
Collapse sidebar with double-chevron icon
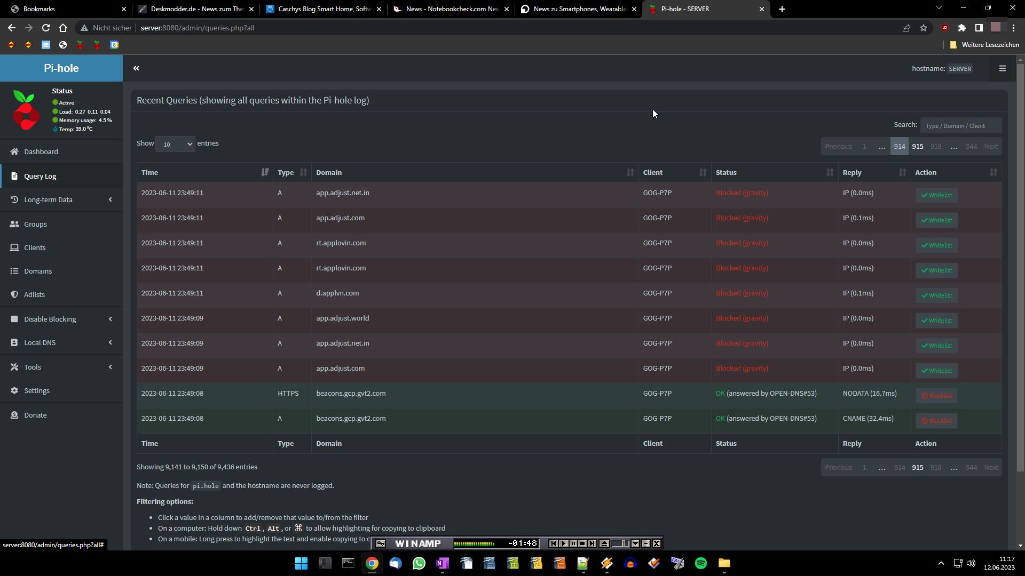[x=136, y=68]
